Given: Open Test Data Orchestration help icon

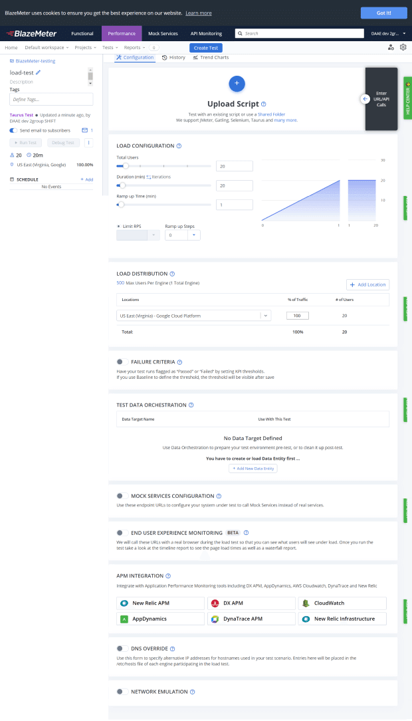Looking at the screenshot, I should 191,405.
